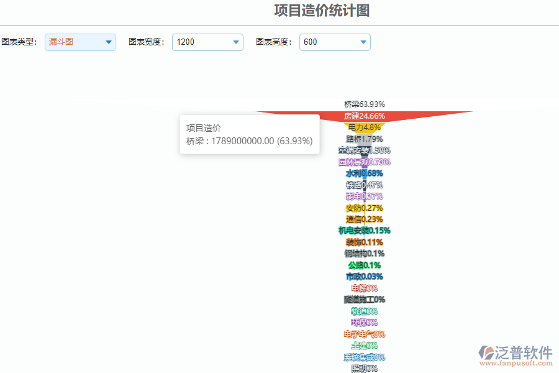Click the 机电安装0.15% label
This screenshot has width=559, height=373.
[365, 231]
